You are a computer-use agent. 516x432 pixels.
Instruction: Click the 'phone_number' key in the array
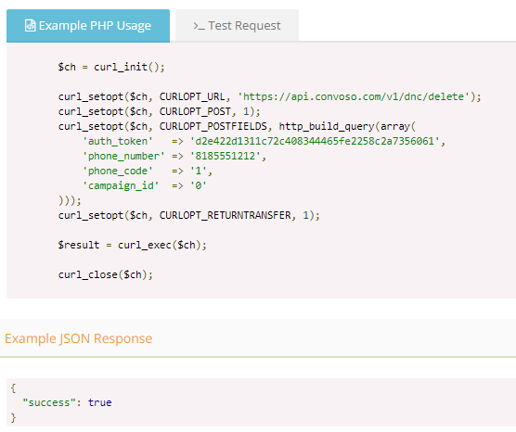pos(123,156)
